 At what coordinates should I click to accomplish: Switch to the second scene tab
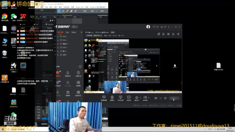(x=67, y=32)
